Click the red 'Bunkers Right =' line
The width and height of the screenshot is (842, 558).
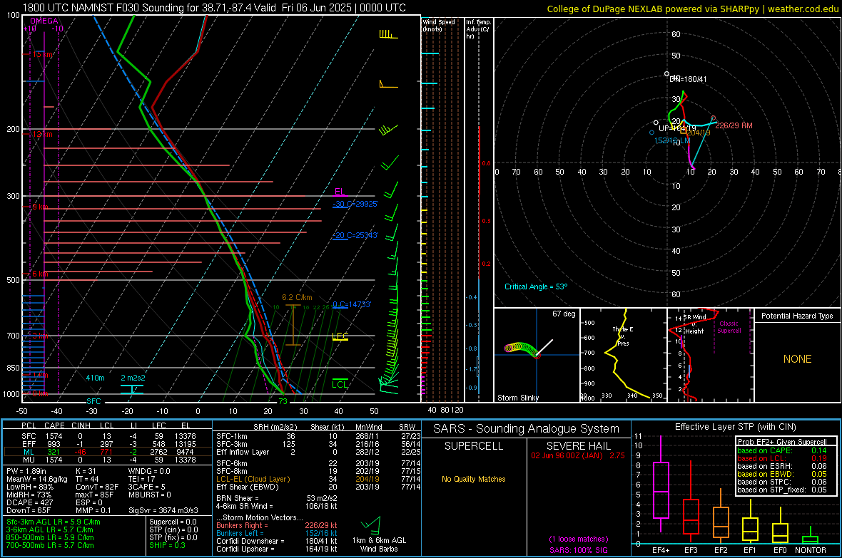click(x=276, y=525)
